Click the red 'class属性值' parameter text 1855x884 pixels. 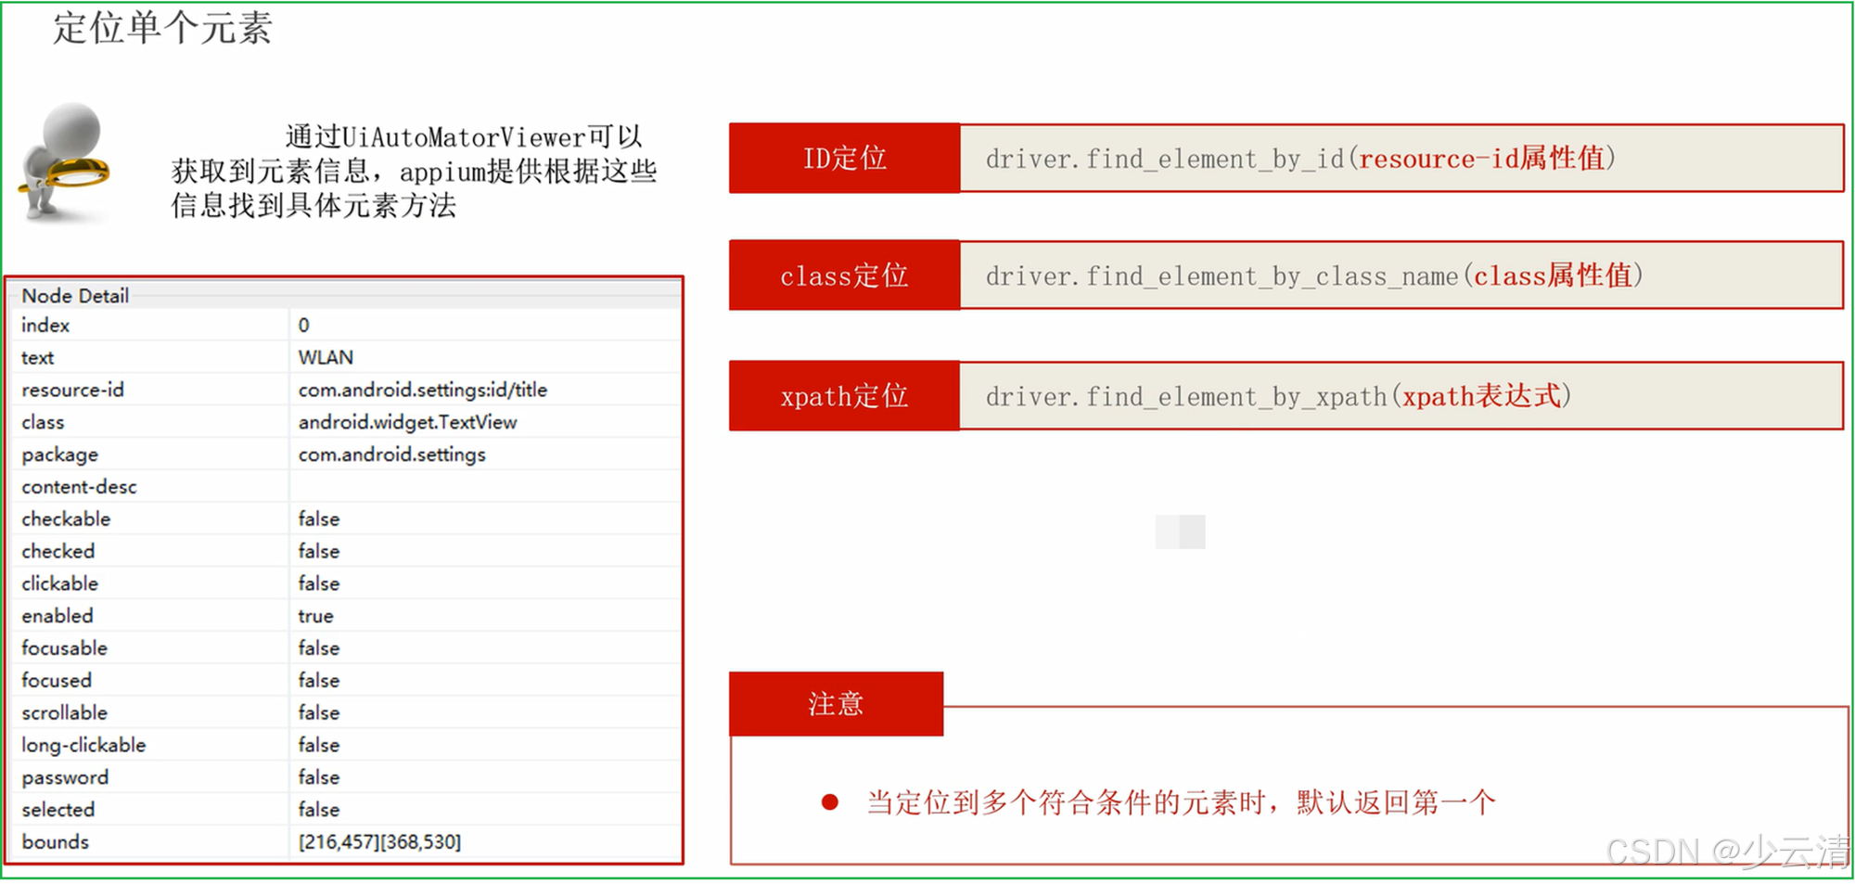1554,275
